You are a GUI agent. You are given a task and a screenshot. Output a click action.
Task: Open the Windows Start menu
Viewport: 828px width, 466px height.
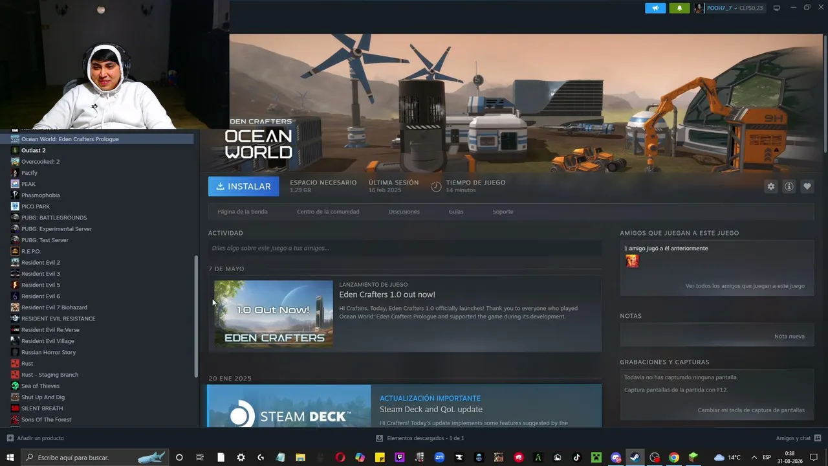[x=10, y=458]
